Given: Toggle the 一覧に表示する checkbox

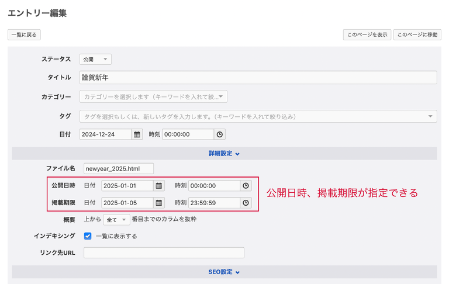Looking at the screenshot, I should (88, 236).
